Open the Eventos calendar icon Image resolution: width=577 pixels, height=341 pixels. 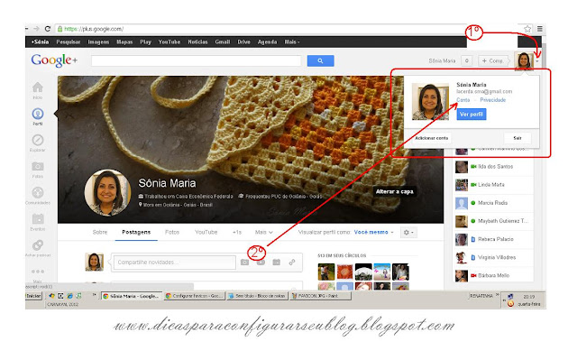38,218
